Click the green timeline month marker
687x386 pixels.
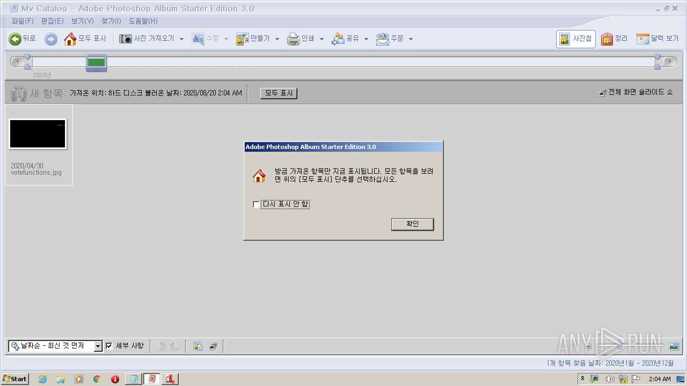pyautogui.click(x=97, y=63)
